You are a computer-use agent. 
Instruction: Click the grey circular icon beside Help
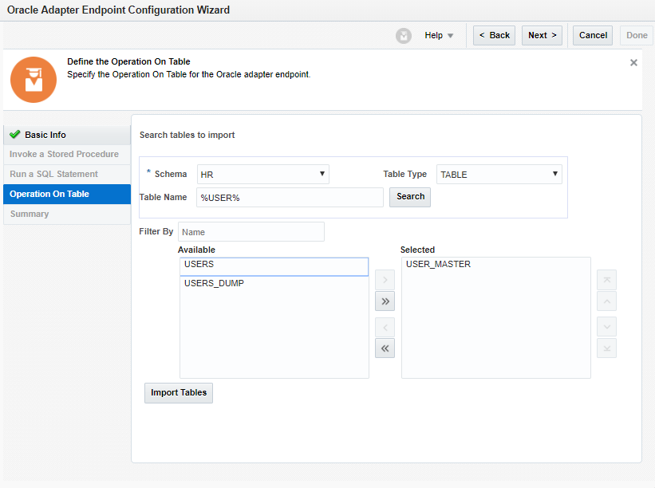(x=404, y=36)
